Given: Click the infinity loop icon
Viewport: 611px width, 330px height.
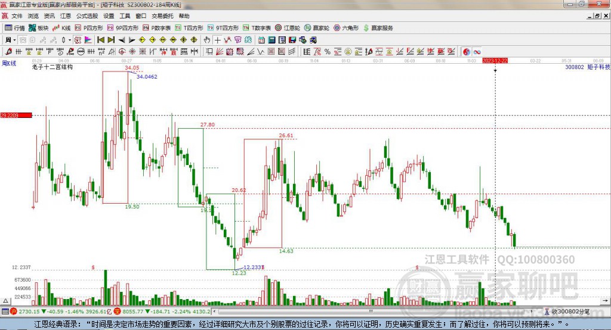Looking at the screenshot, I should pos(477,52).
